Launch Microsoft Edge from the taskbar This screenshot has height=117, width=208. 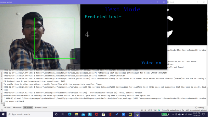click(x=70, y=114)
